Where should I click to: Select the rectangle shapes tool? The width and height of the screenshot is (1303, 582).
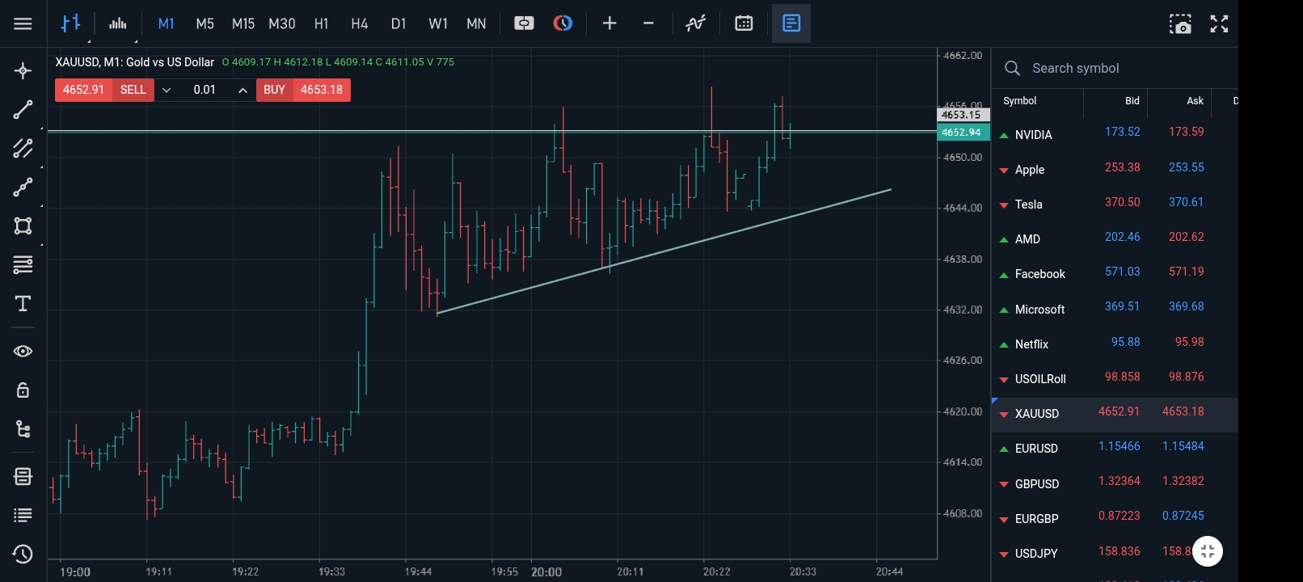[x=23, y=226]
